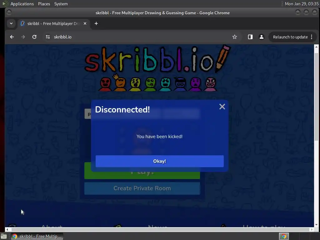320x240 pixels.
Task: Click the skribbl.io logo
Action: coord(157,59)
